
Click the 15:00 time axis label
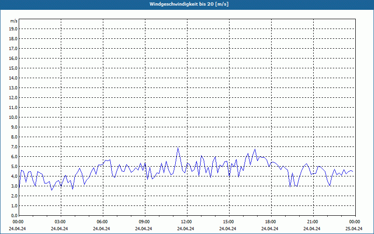point(228,222)
